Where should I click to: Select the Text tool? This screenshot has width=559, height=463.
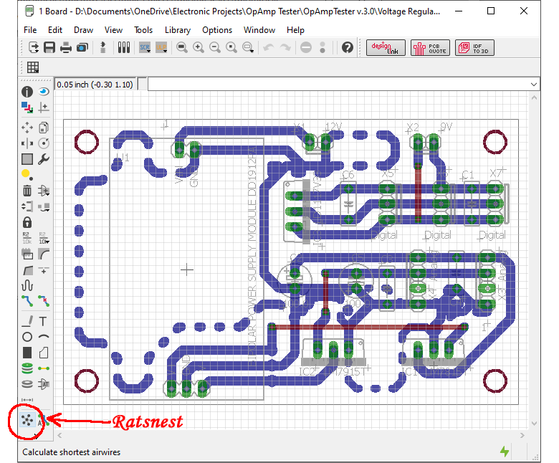[44, 321]
